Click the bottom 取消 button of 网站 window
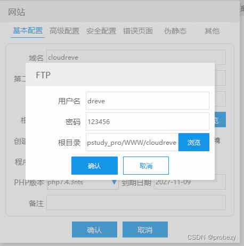The height and width of the screenshot is (246, 244). tap(145, 229)
